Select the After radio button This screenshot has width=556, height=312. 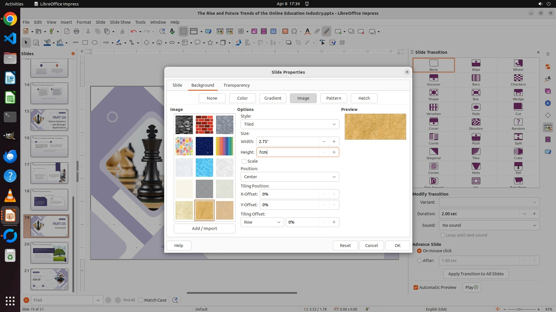(419, 261)
